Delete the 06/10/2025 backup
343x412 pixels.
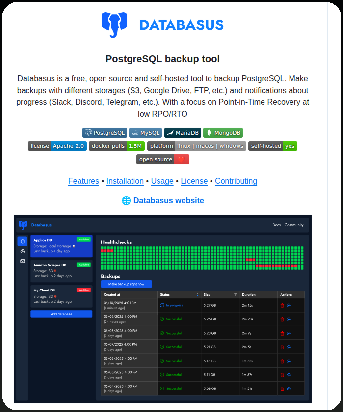(282, 305)
